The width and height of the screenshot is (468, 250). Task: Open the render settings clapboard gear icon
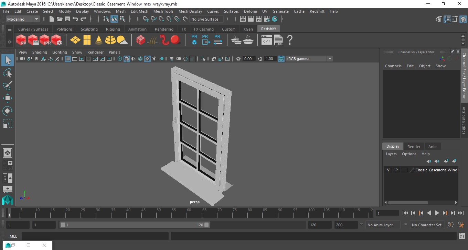pos(267,19)
